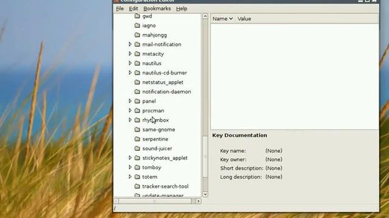Click the iagno folder icon
Image resolution: width=389 pixels, height=218 pixels.
coord(137,25)
